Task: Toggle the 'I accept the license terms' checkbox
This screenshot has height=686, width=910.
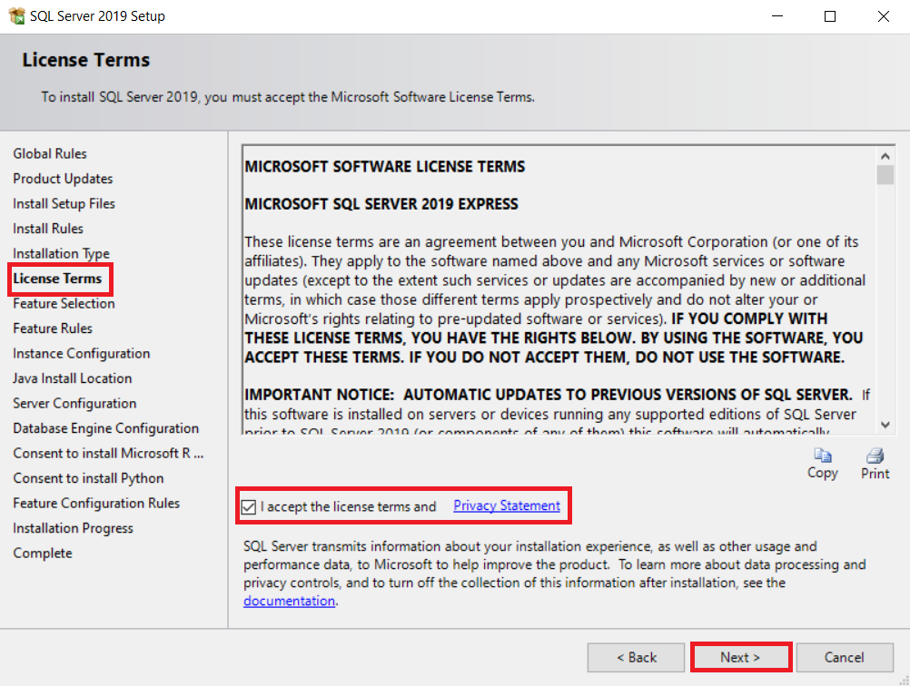Action: [x=249, y=507]
